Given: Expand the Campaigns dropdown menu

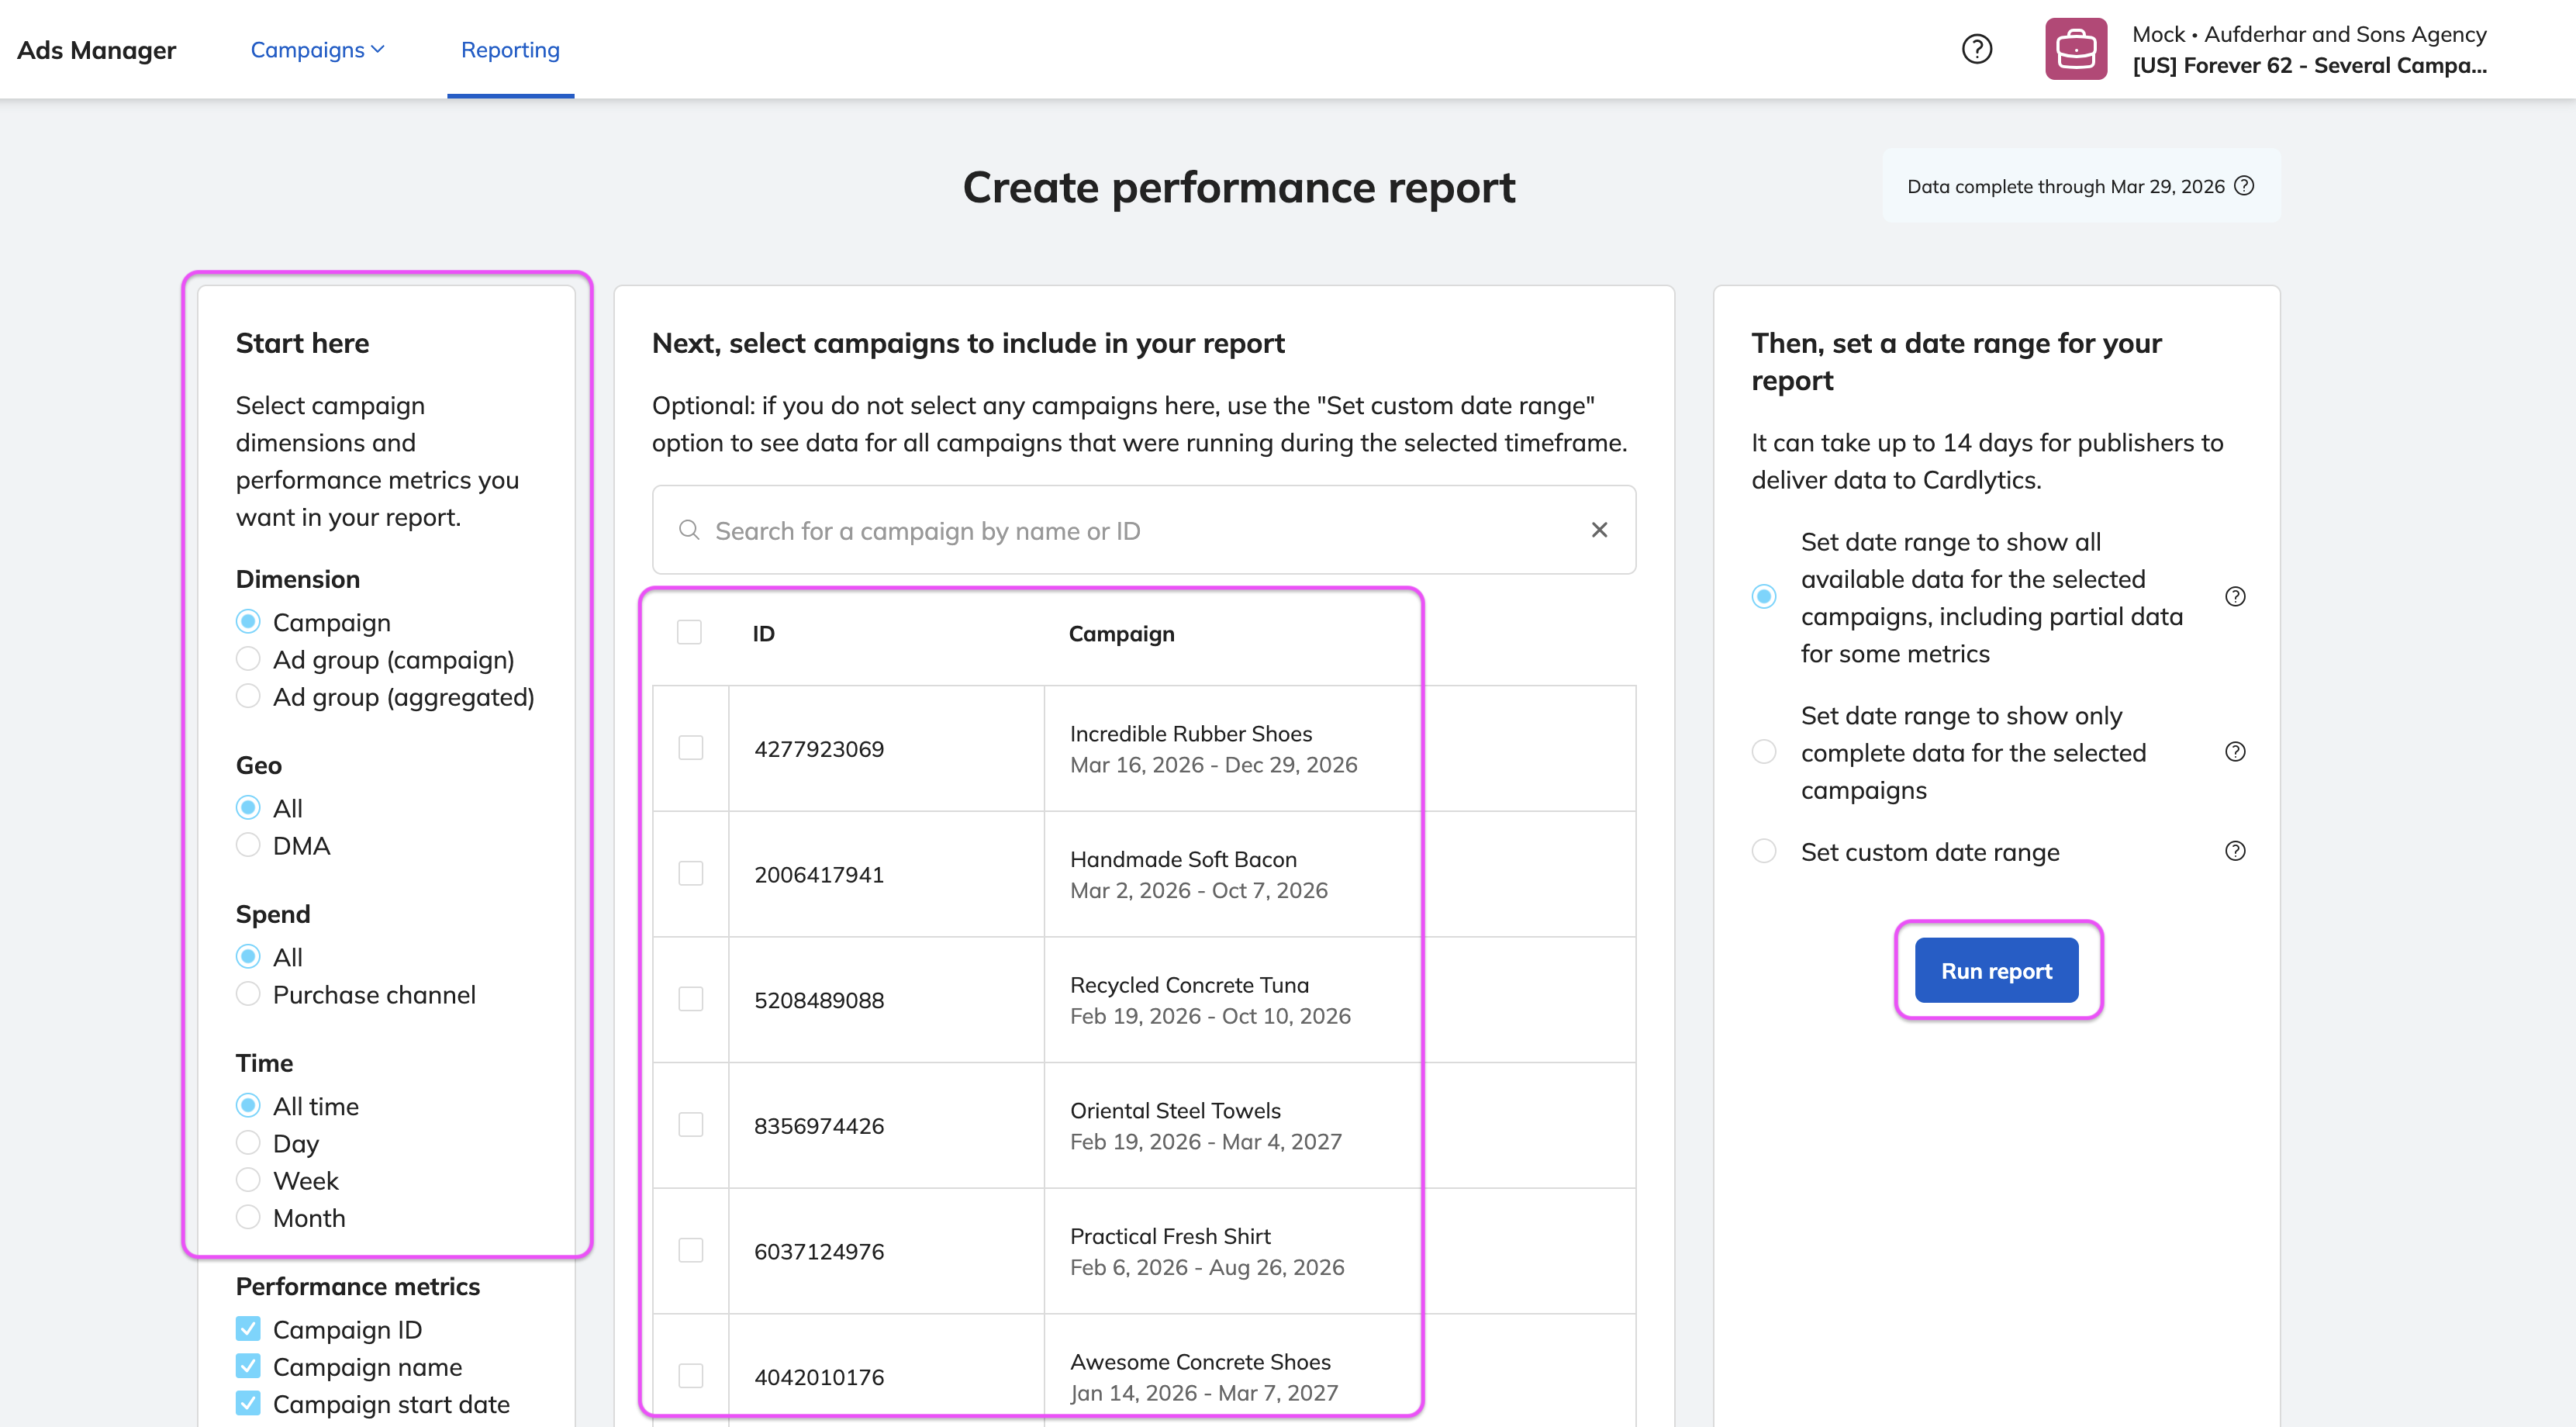Looking at the screenshot, I should (317, 49).
